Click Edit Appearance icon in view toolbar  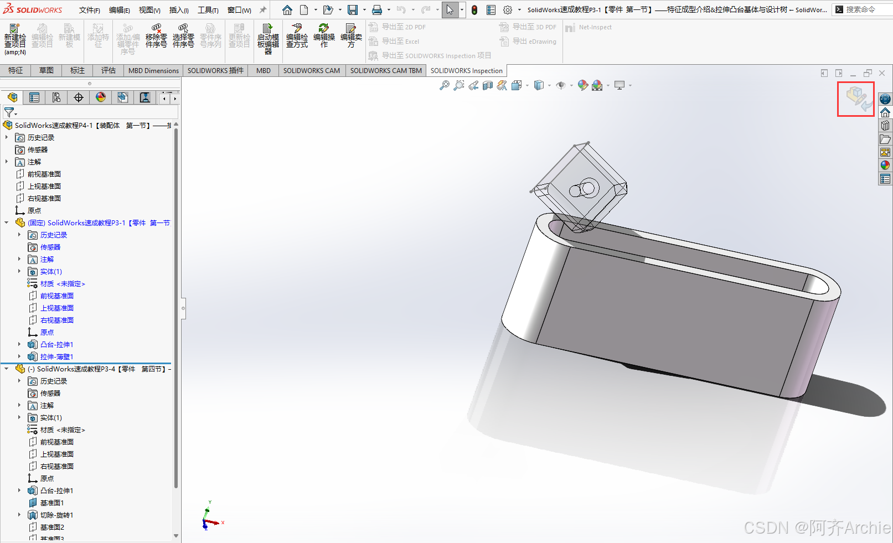(582, 85)
